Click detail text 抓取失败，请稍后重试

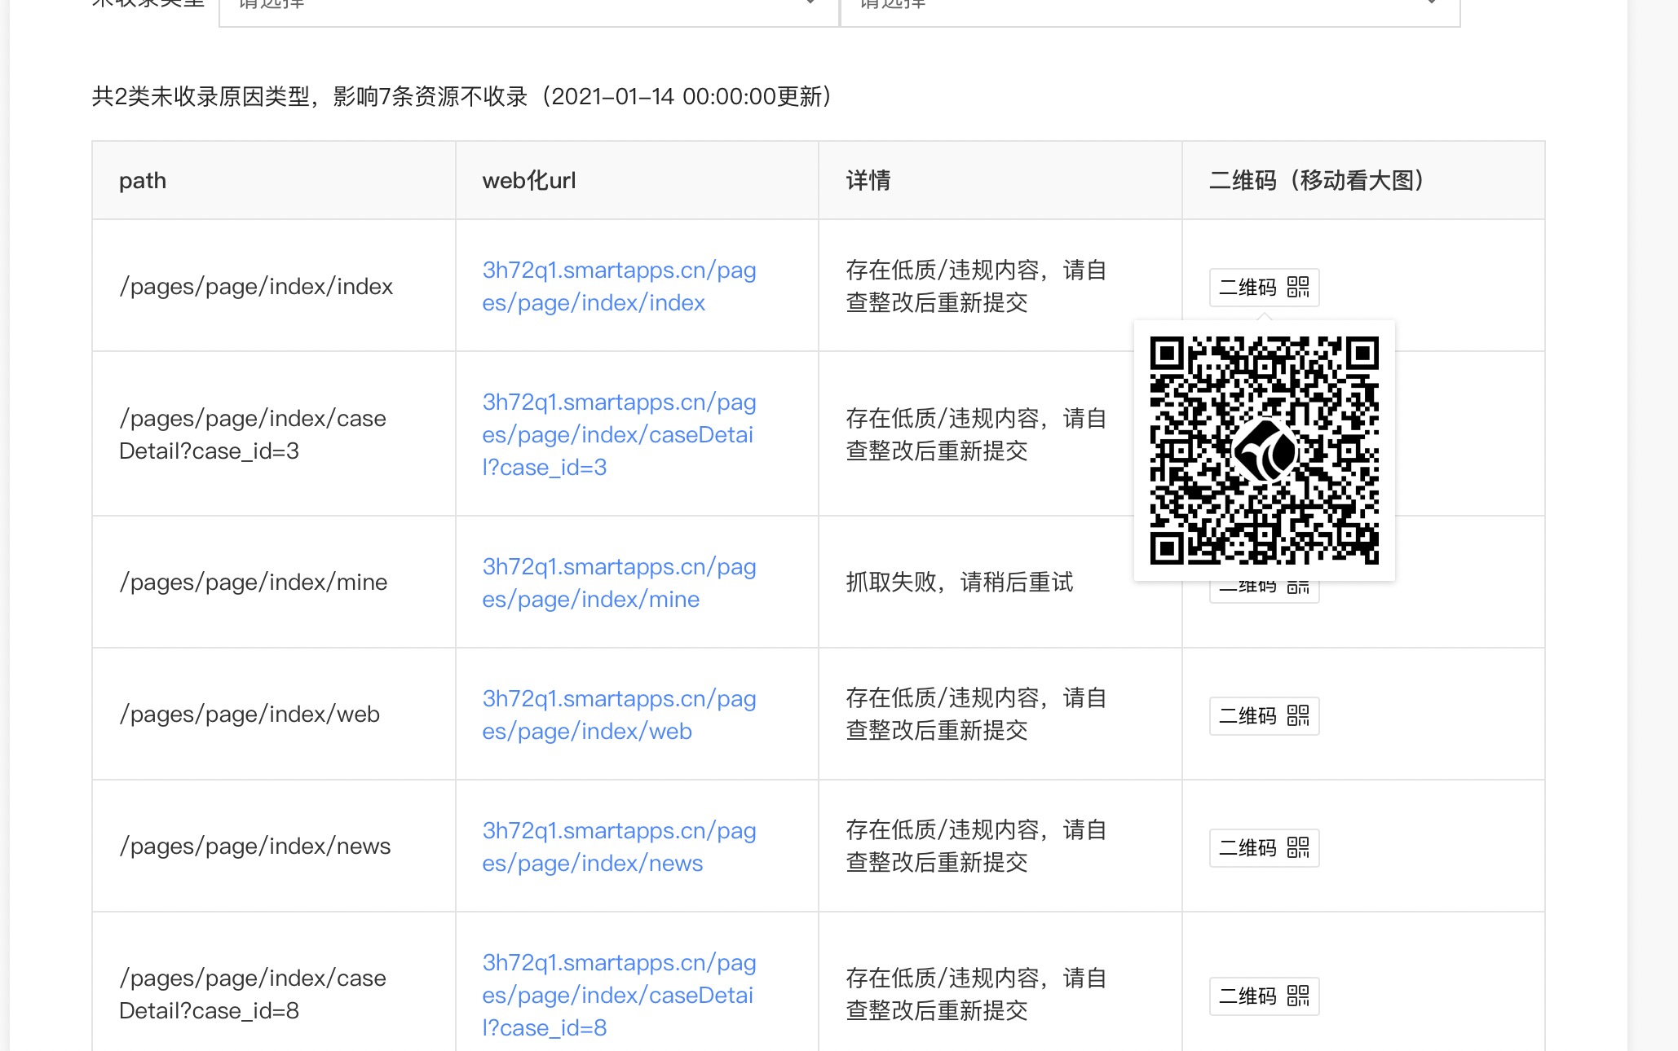[960, 582]
